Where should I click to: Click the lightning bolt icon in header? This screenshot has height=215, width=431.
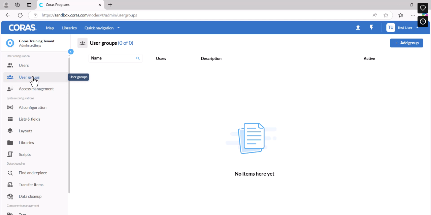(371, 28)
